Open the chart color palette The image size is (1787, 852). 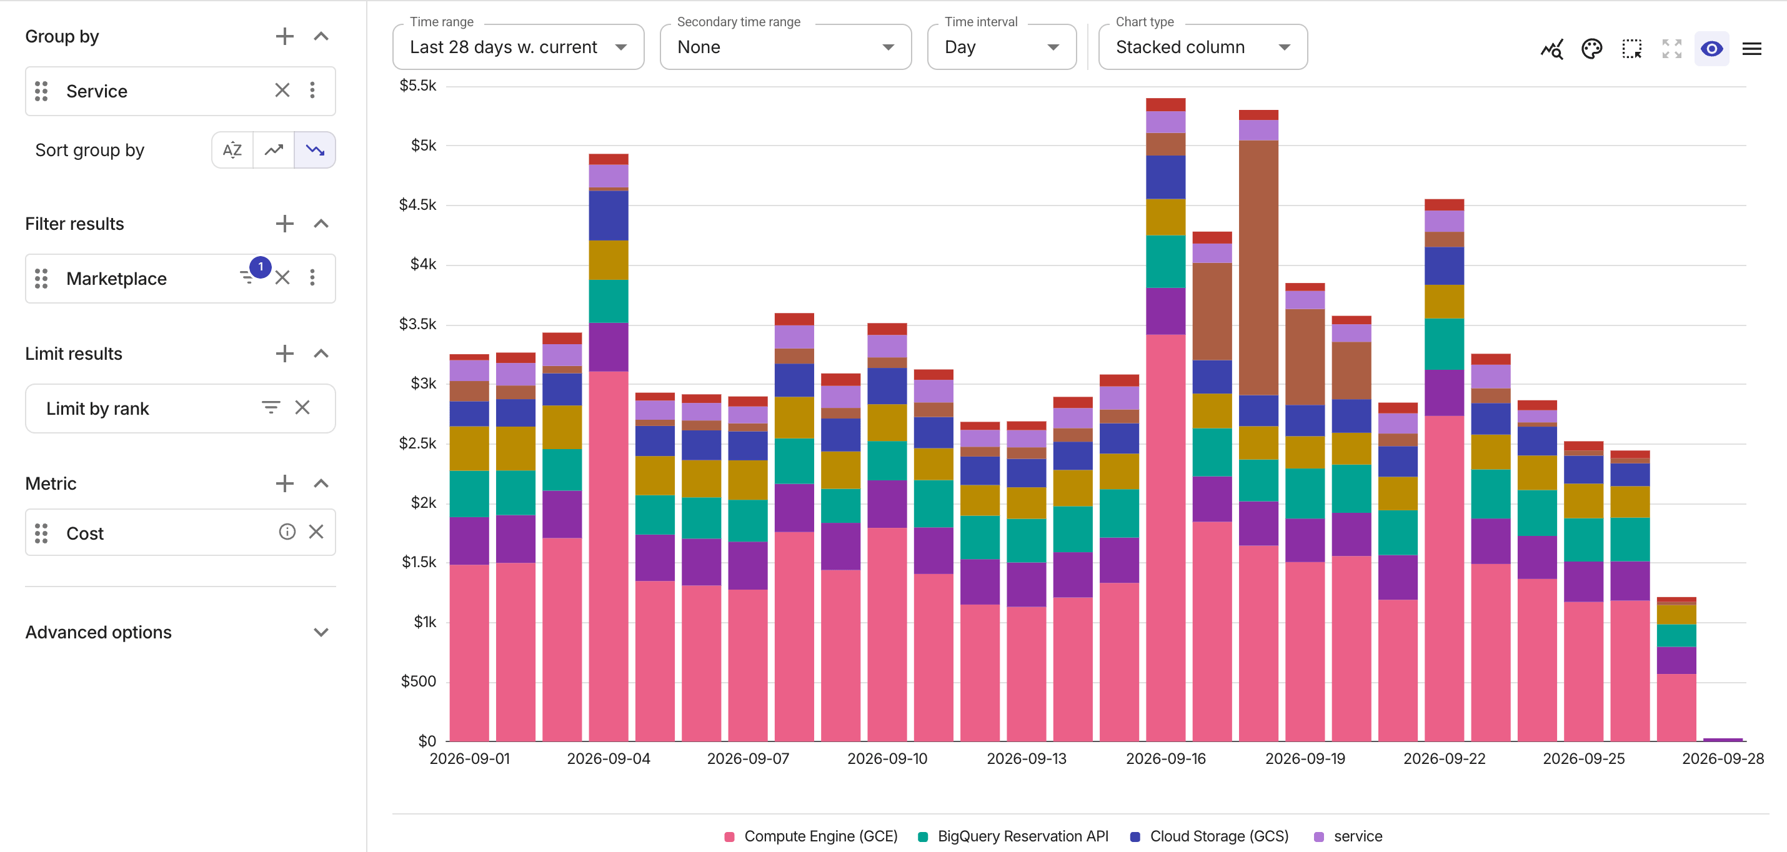coord(1591,49)
